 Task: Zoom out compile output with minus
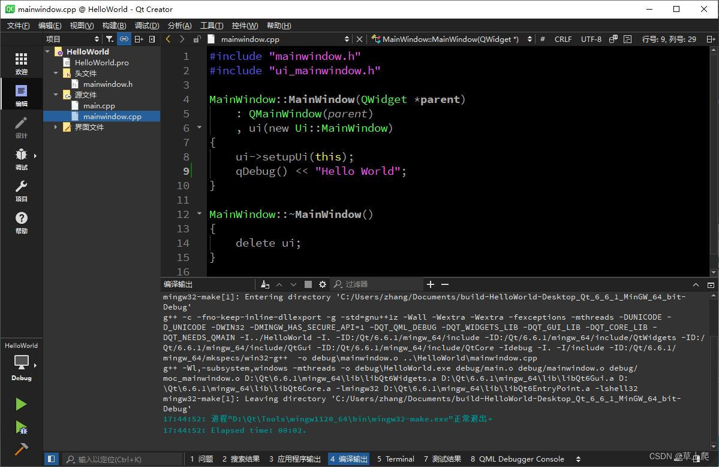tap(445, 284)
